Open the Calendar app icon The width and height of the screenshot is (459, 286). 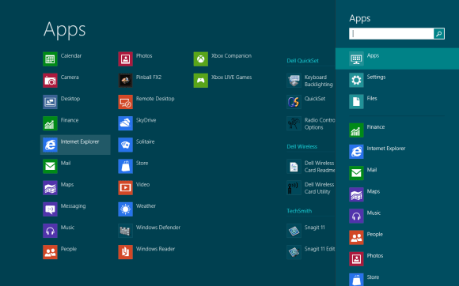[50, 59]
